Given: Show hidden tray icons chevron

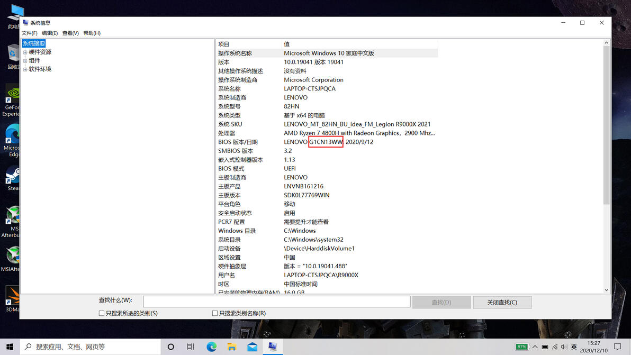Looking at the screenshot, I should tap(535, 347).
